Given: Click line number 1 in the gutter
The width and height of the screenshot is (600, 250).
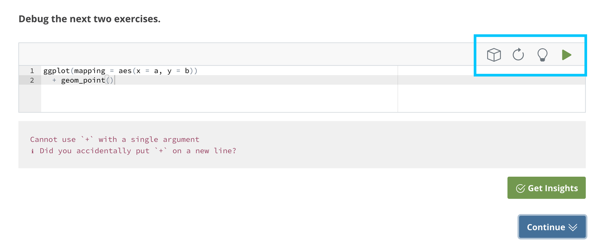Looking at the screenshot, I should [32, 71].
